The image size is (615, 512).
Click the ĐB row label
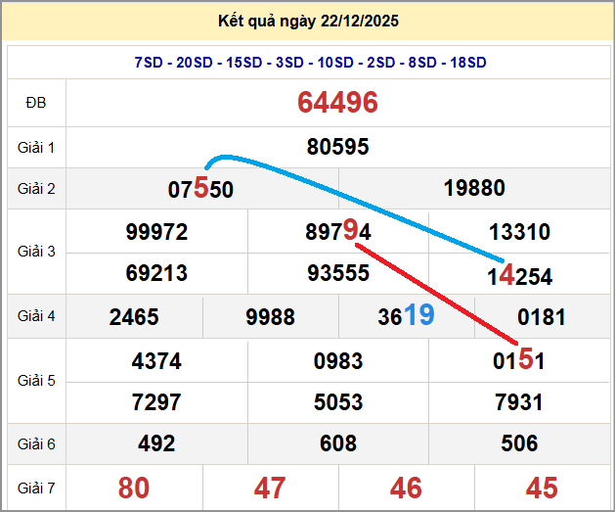pyautogui.click(x=36, y=103)
